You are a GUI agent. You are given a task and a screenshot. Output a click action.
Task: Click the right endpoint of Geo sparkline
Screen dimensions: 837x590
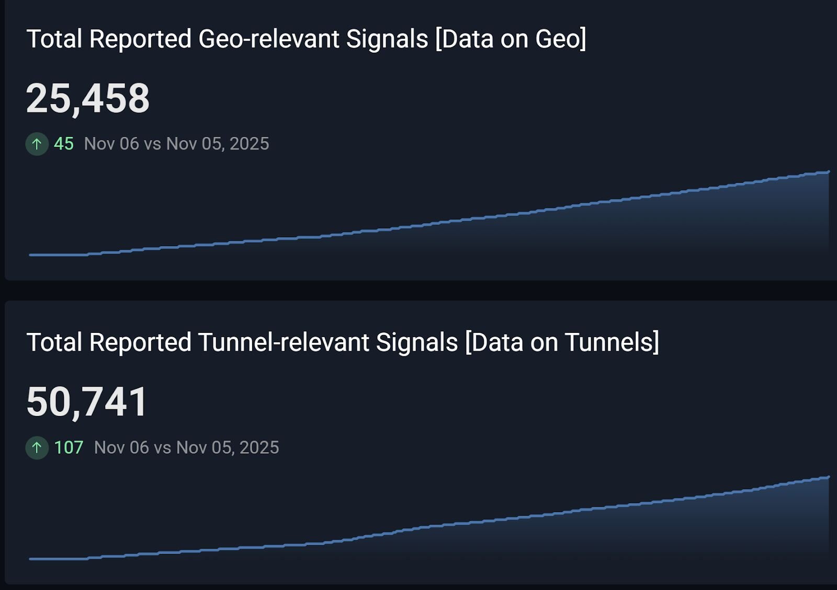click(828, 172)
